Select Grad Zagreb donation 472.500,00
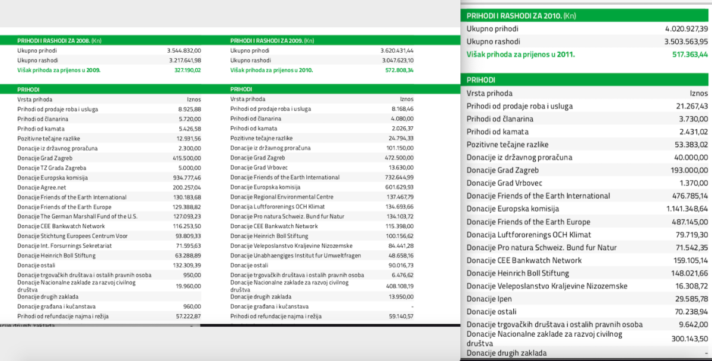The height and width of the screenshot is (361, 712). tap(401, 158)
